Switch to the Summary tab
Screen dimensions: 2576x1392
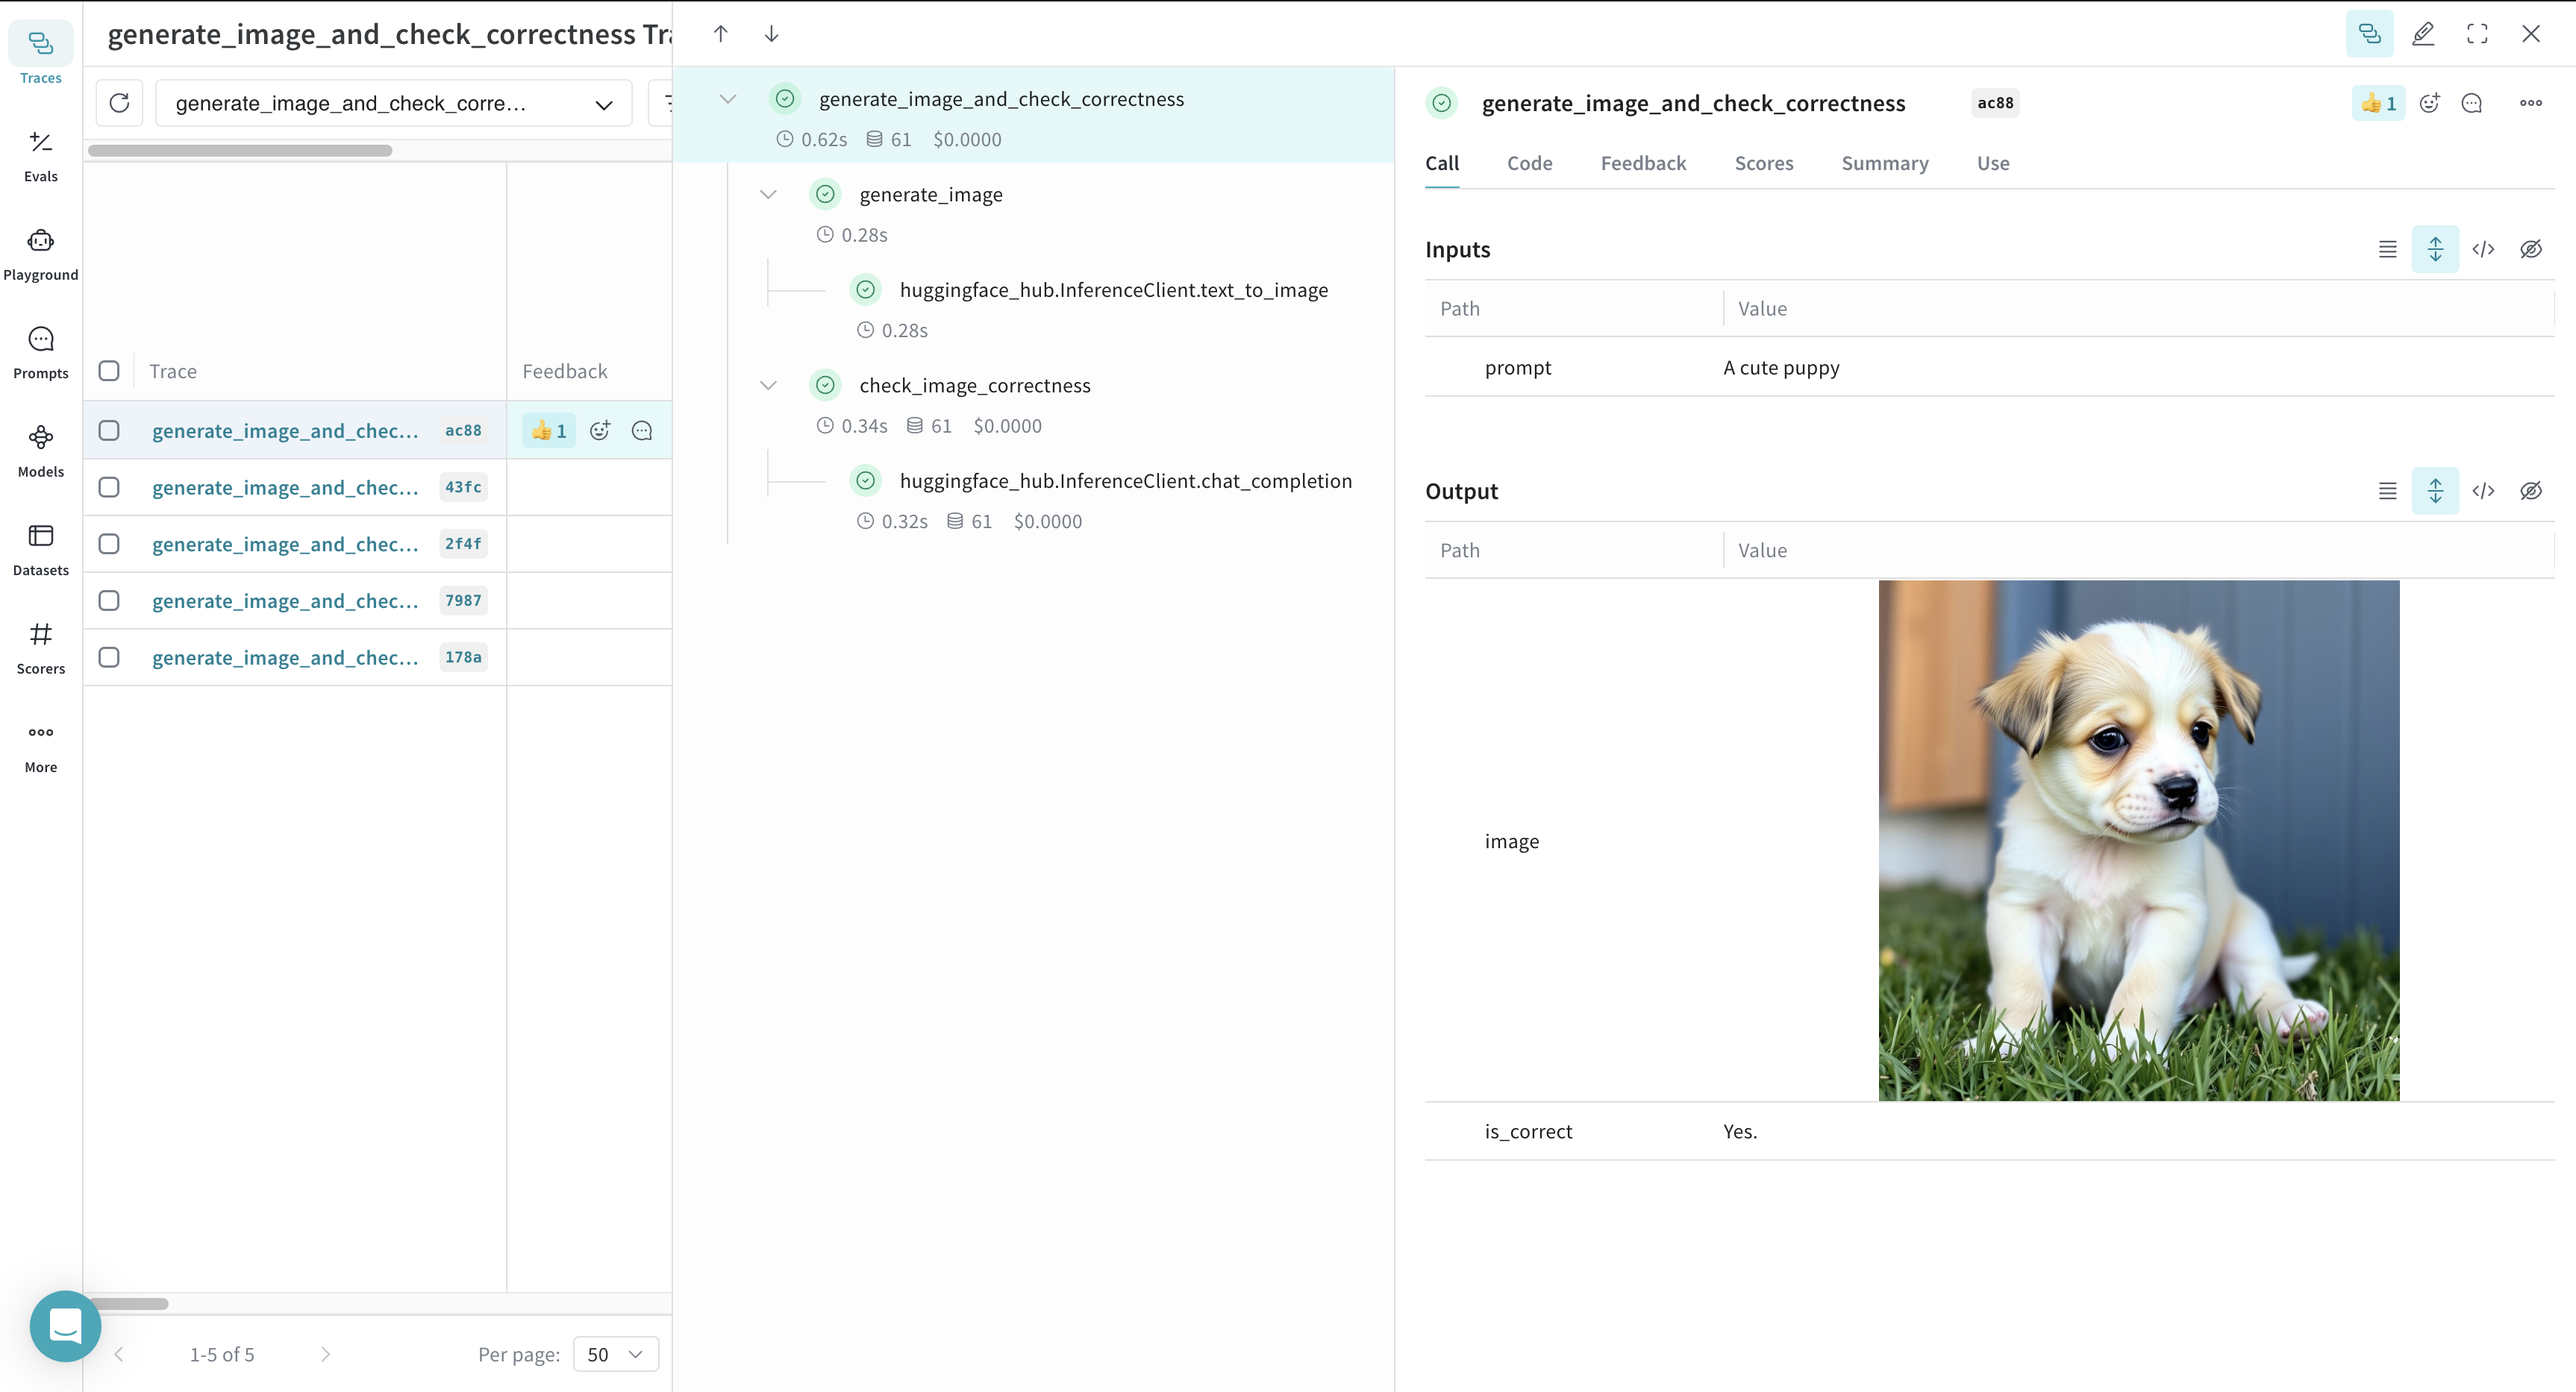coord(1884,163)
